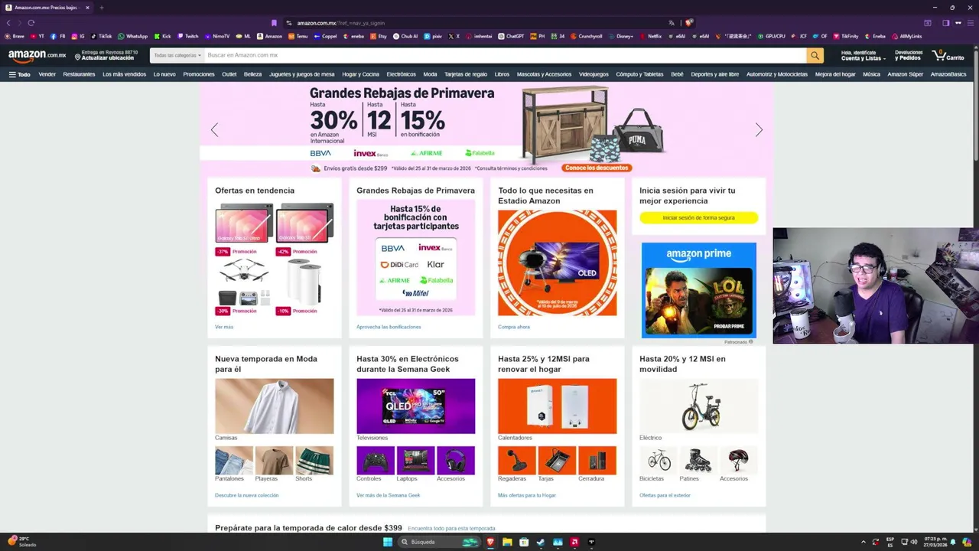Click 'Aprovecha las bonificaciones' link
Viewport: 979px width, 551px height.
389,327
